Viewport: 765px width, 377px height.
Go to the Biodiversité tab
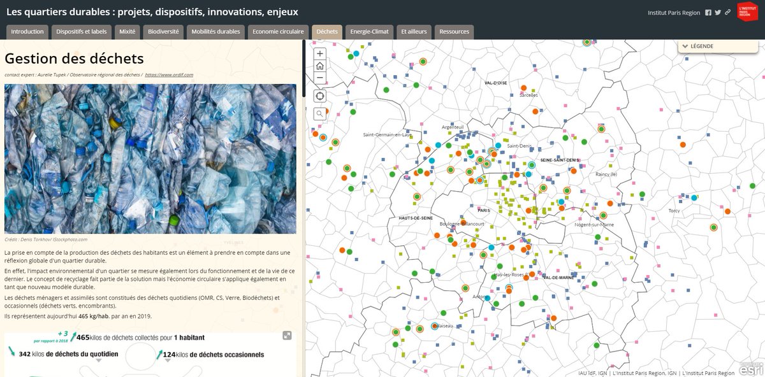(164, 32)
